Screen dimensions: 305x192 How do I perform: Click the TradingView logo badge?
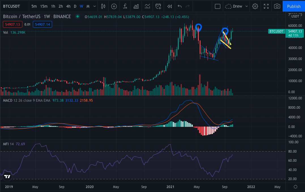pos(7,177)
